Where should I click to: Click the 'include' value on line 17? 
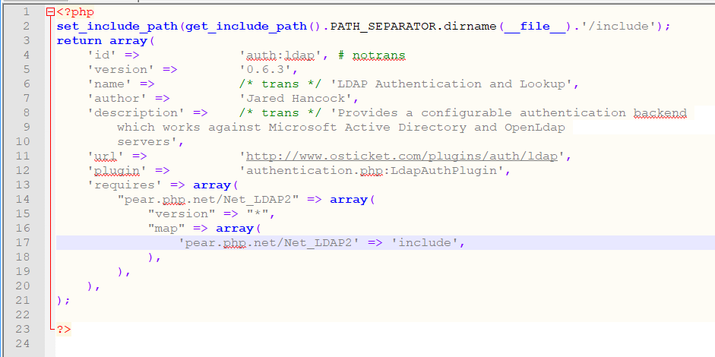point(425,242)
